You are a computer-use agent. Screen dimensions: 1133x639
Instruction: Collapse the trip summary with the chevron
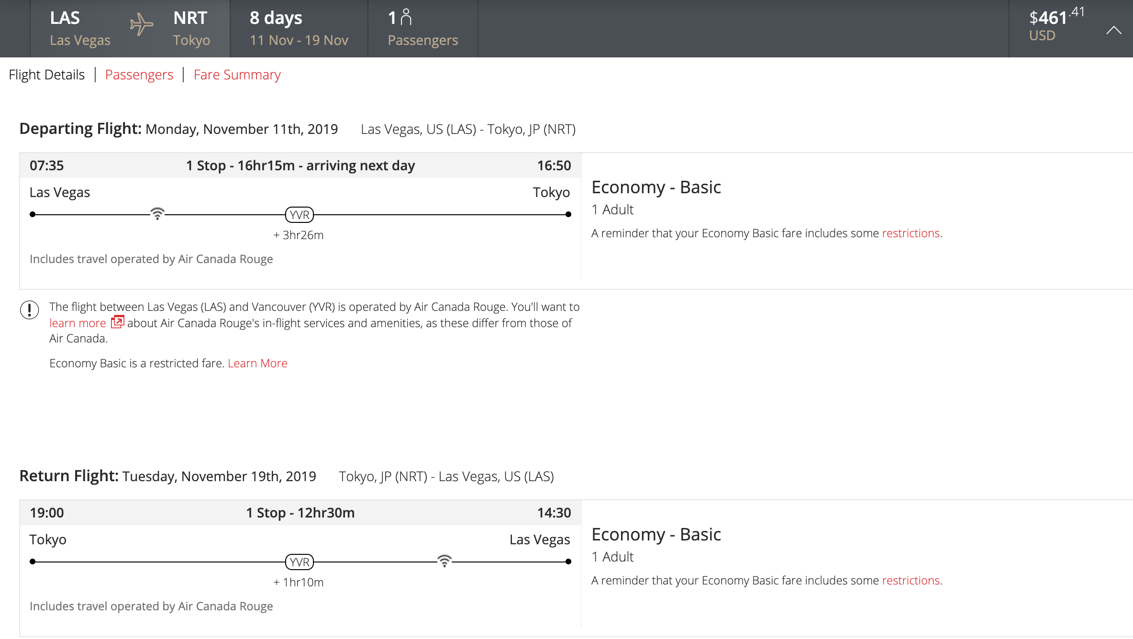pos(1114,31)
